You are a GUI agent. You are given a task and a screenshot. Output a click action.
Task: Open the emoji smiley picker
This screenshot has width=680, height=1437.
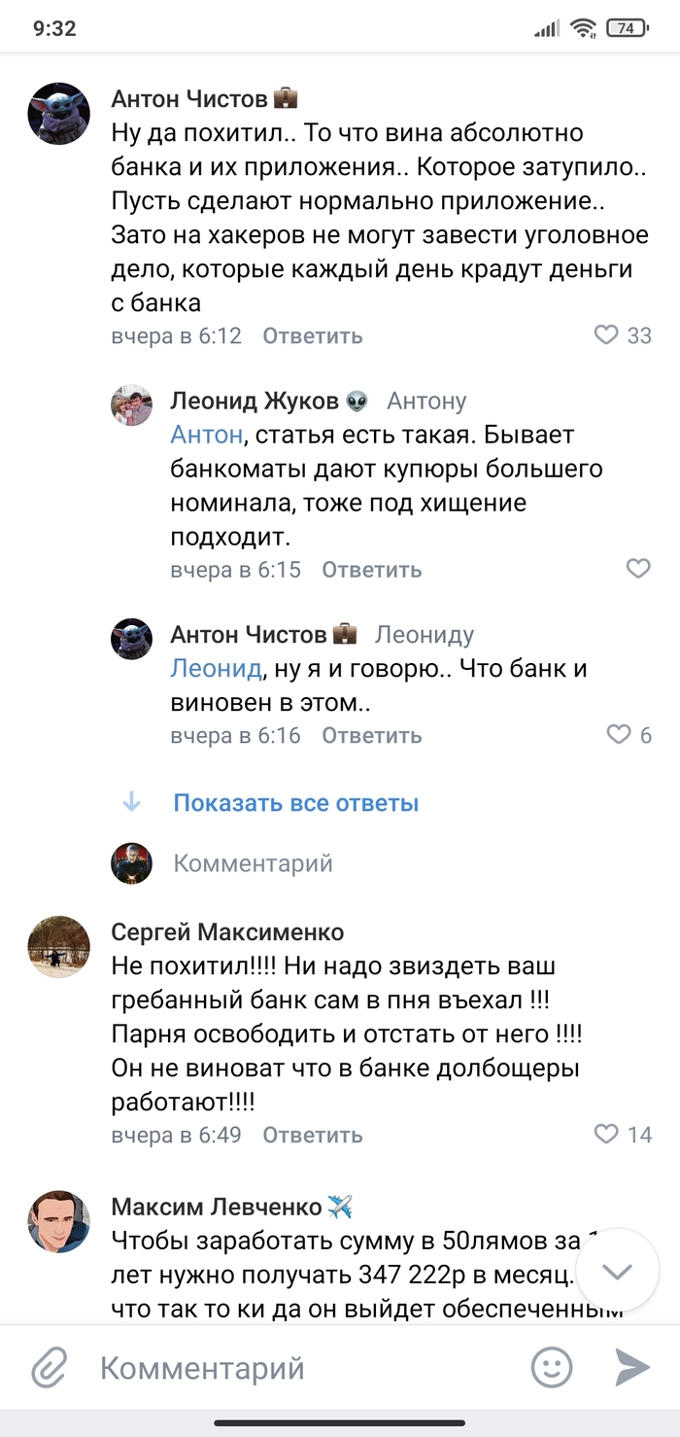point(552,1368)
